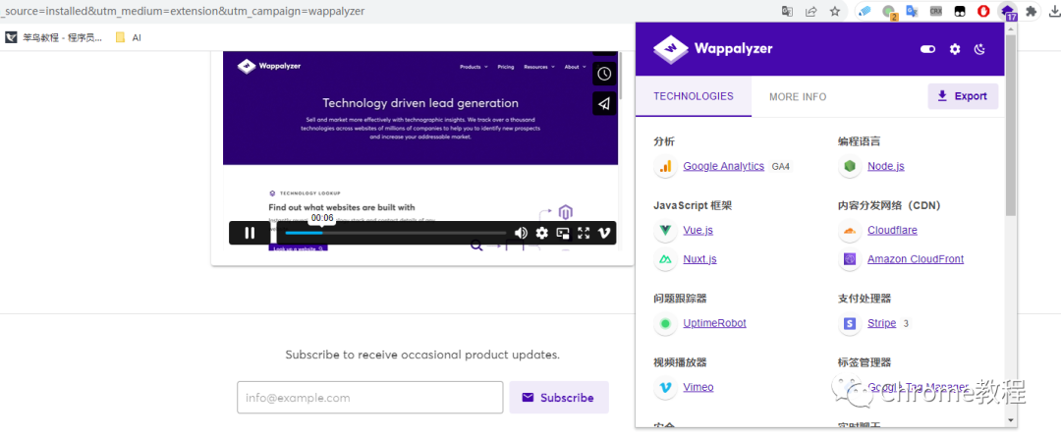Viewport: 1061px width, 439px height.
Task: Mute the video volume icon
Action: point(521,233)
